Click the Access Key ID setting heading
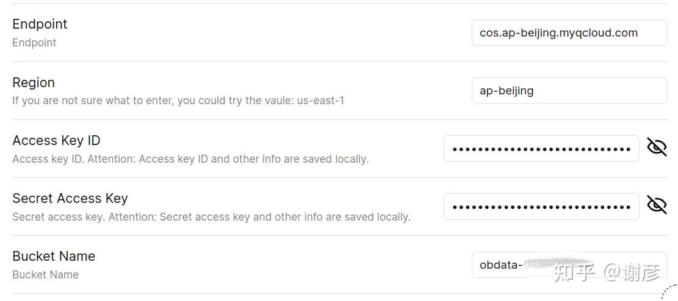678x301 pixels. coord(56,140)
